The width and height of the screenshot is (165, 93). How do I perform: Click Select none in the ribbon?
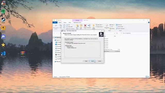[120, 27]
